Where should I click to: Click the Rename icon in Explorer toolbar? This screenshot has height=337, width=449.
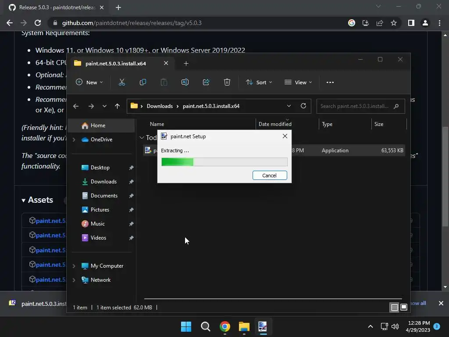[x=185, y=82]
